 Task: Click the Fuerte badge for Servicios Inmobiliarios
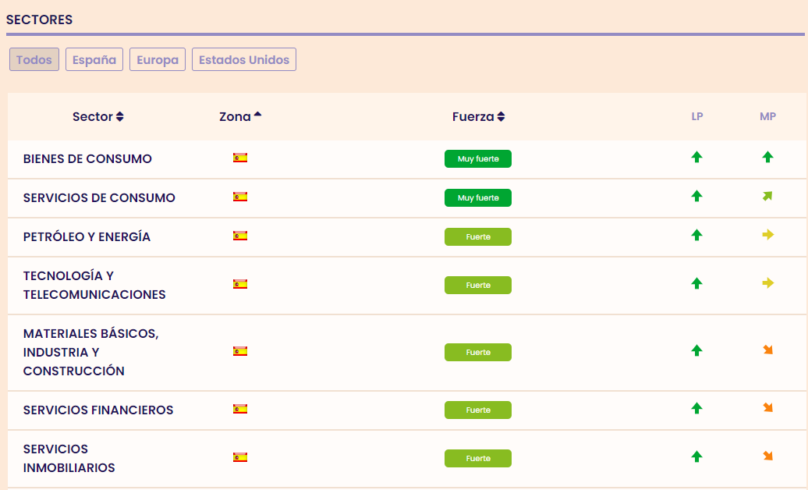(x=478, y=459)
